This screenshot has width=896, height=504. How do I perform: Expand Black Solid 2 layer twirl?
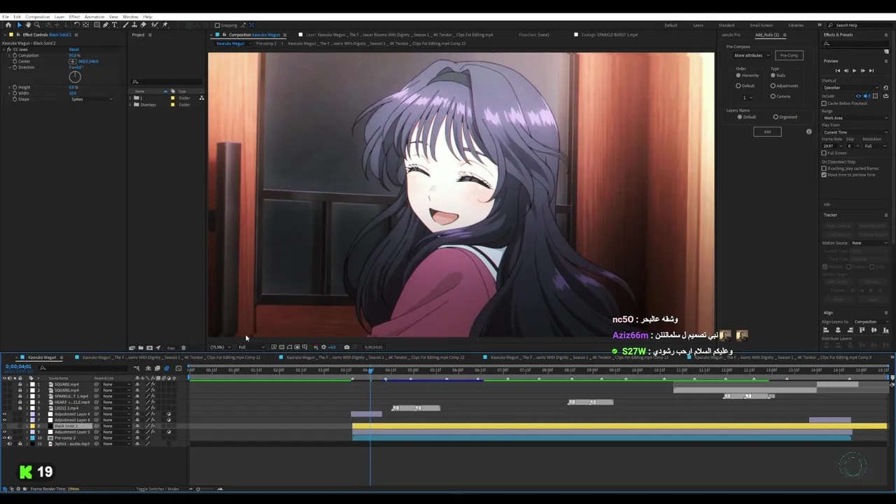tap(27, 426)
